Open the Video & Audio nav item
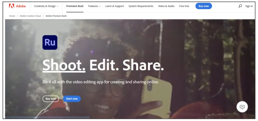The height and width of the screenshot is (121, 258). (x=166, y=6)
